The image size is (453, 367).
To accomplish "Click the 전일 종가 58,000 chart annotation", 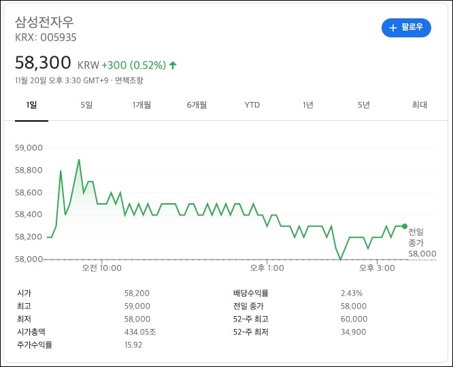I will click(422, 243).
